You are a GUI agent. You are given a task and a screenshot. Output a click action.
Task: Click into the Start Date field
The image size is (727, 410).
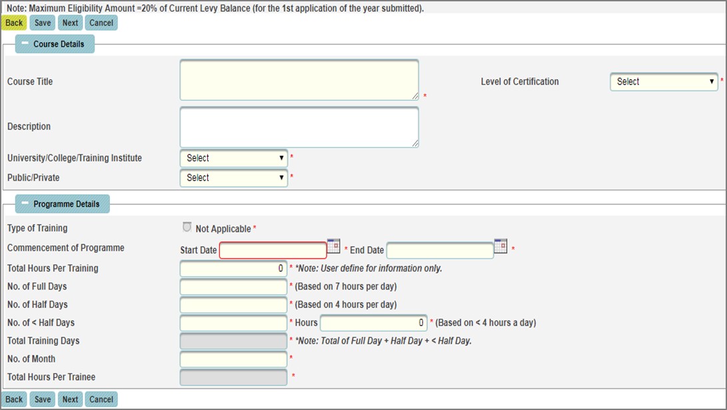point(273,250)
